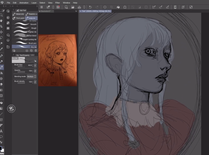
Task: Select the Auto select magic wand tool
Action: point(1,43)
